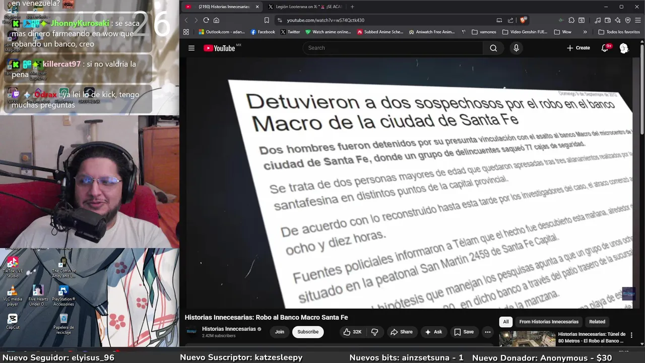Switch to the Legión Looterana X tab
Image resolution: width=645 pixels, height=363 pixels.
pos(305,7)
